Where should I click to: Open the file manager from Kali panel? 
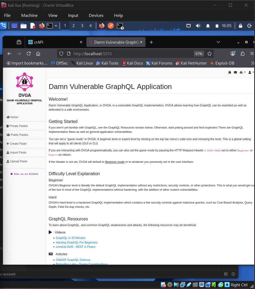(x=23, y=26)
